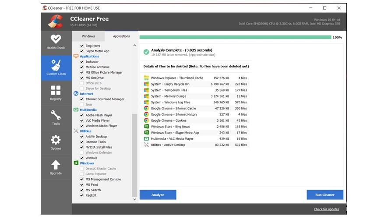Click the Applications category monitor icon
The width and height of the screenshot is (381, 219).
tap(76, 56)
